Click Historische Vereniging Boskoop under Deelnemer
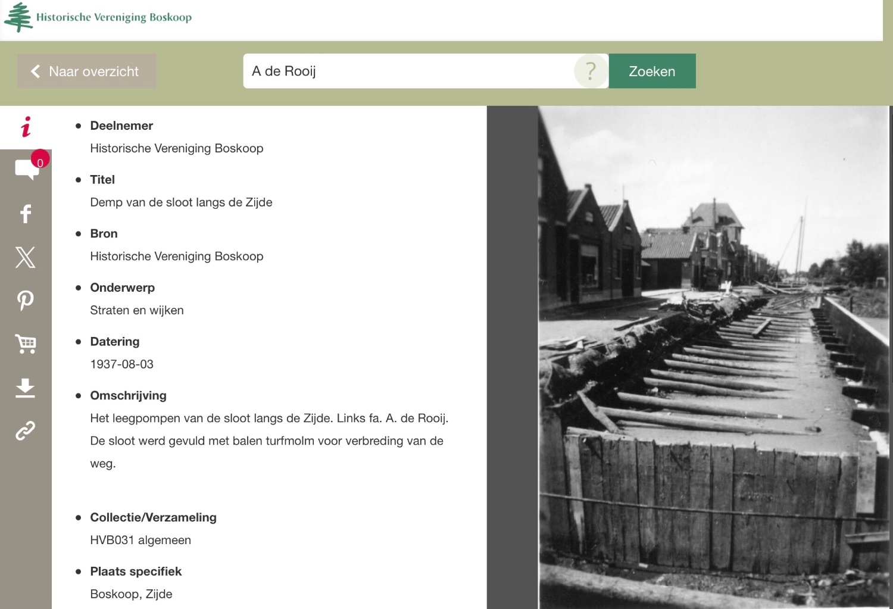Screen dimensions: 893x609 [177, 148]
